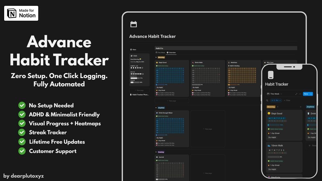The width and height of the screenshot is (322, 181).
Task: Click Do Habit on the phone 10min Walk card
Action: click(272, 169)
